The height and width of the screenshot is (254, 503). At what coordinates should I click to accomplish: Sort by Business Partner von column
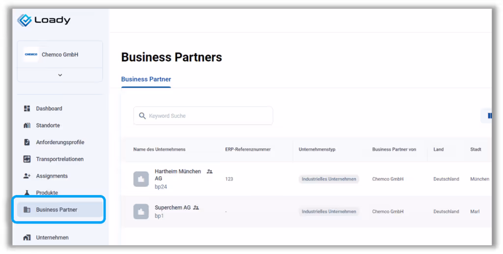(394, 149)
